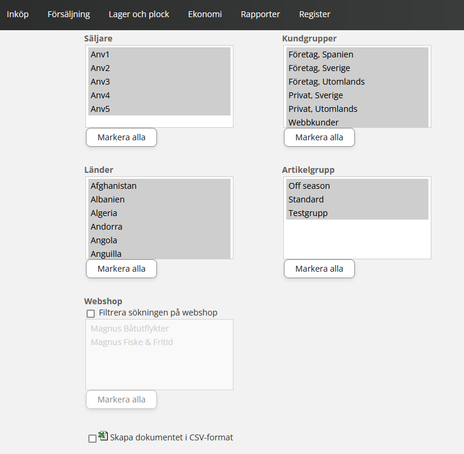Click 'Markera alla' below Länder list
The image size is (464, 454).
click(121, 269)
